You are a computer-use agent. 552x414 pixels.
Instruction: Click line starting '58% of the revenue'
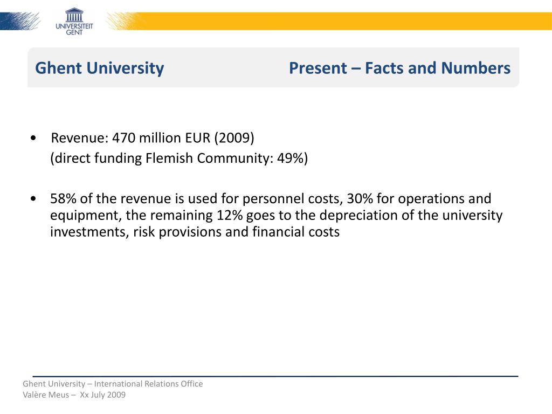pos(271,199)
